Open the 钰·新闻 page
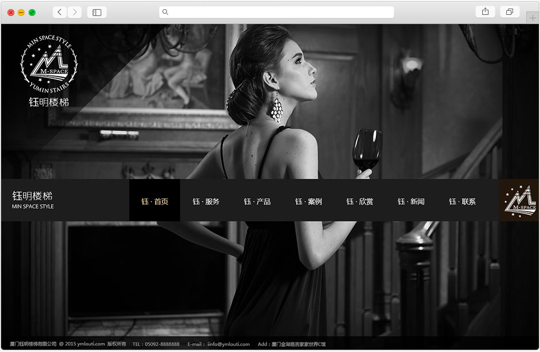Screen dimensions: 540x352 [411, 202]
